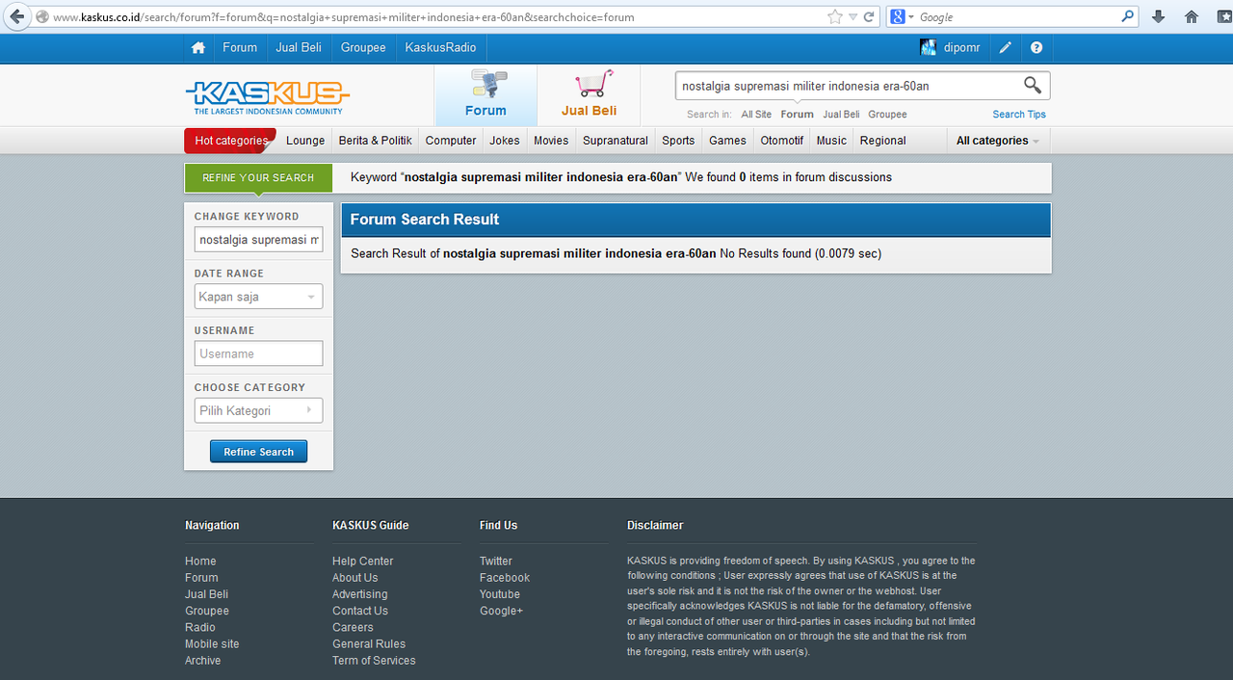The height and width of the screenshot is (680, 1233).
Task: Click the KASKUS logo
Action: coord(267,97)
